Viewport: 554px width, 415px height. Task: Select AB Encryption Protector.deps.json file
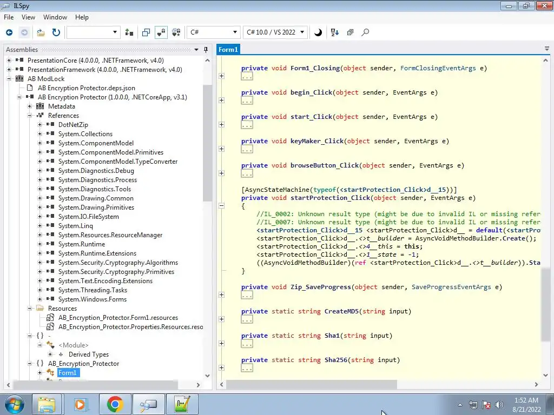pos(86,88)
